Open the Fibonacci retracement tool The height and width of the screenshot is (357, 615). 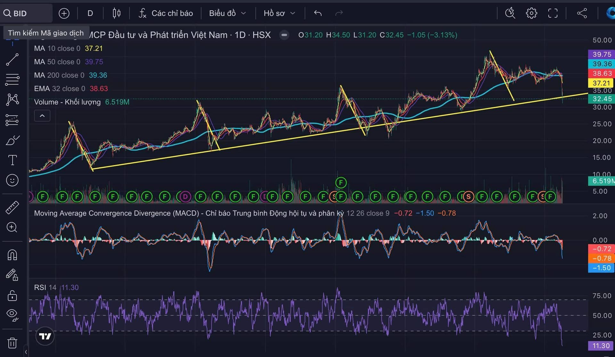point(12,80)
